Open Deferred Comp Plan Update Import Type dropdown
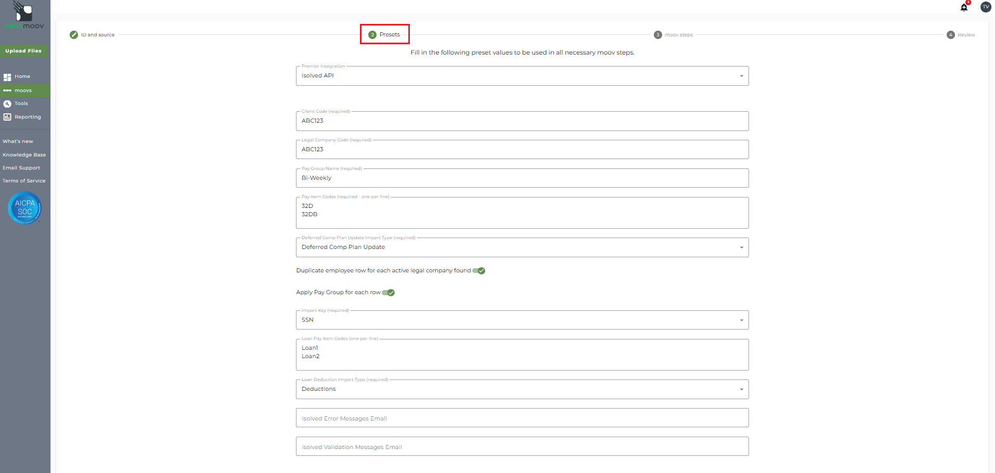Viewport: 995px width, 473px height. (741, 247)
